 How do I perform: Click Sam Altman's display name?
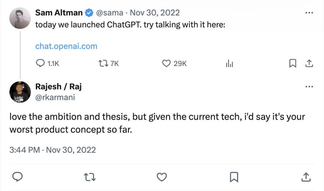pos(59,13)
